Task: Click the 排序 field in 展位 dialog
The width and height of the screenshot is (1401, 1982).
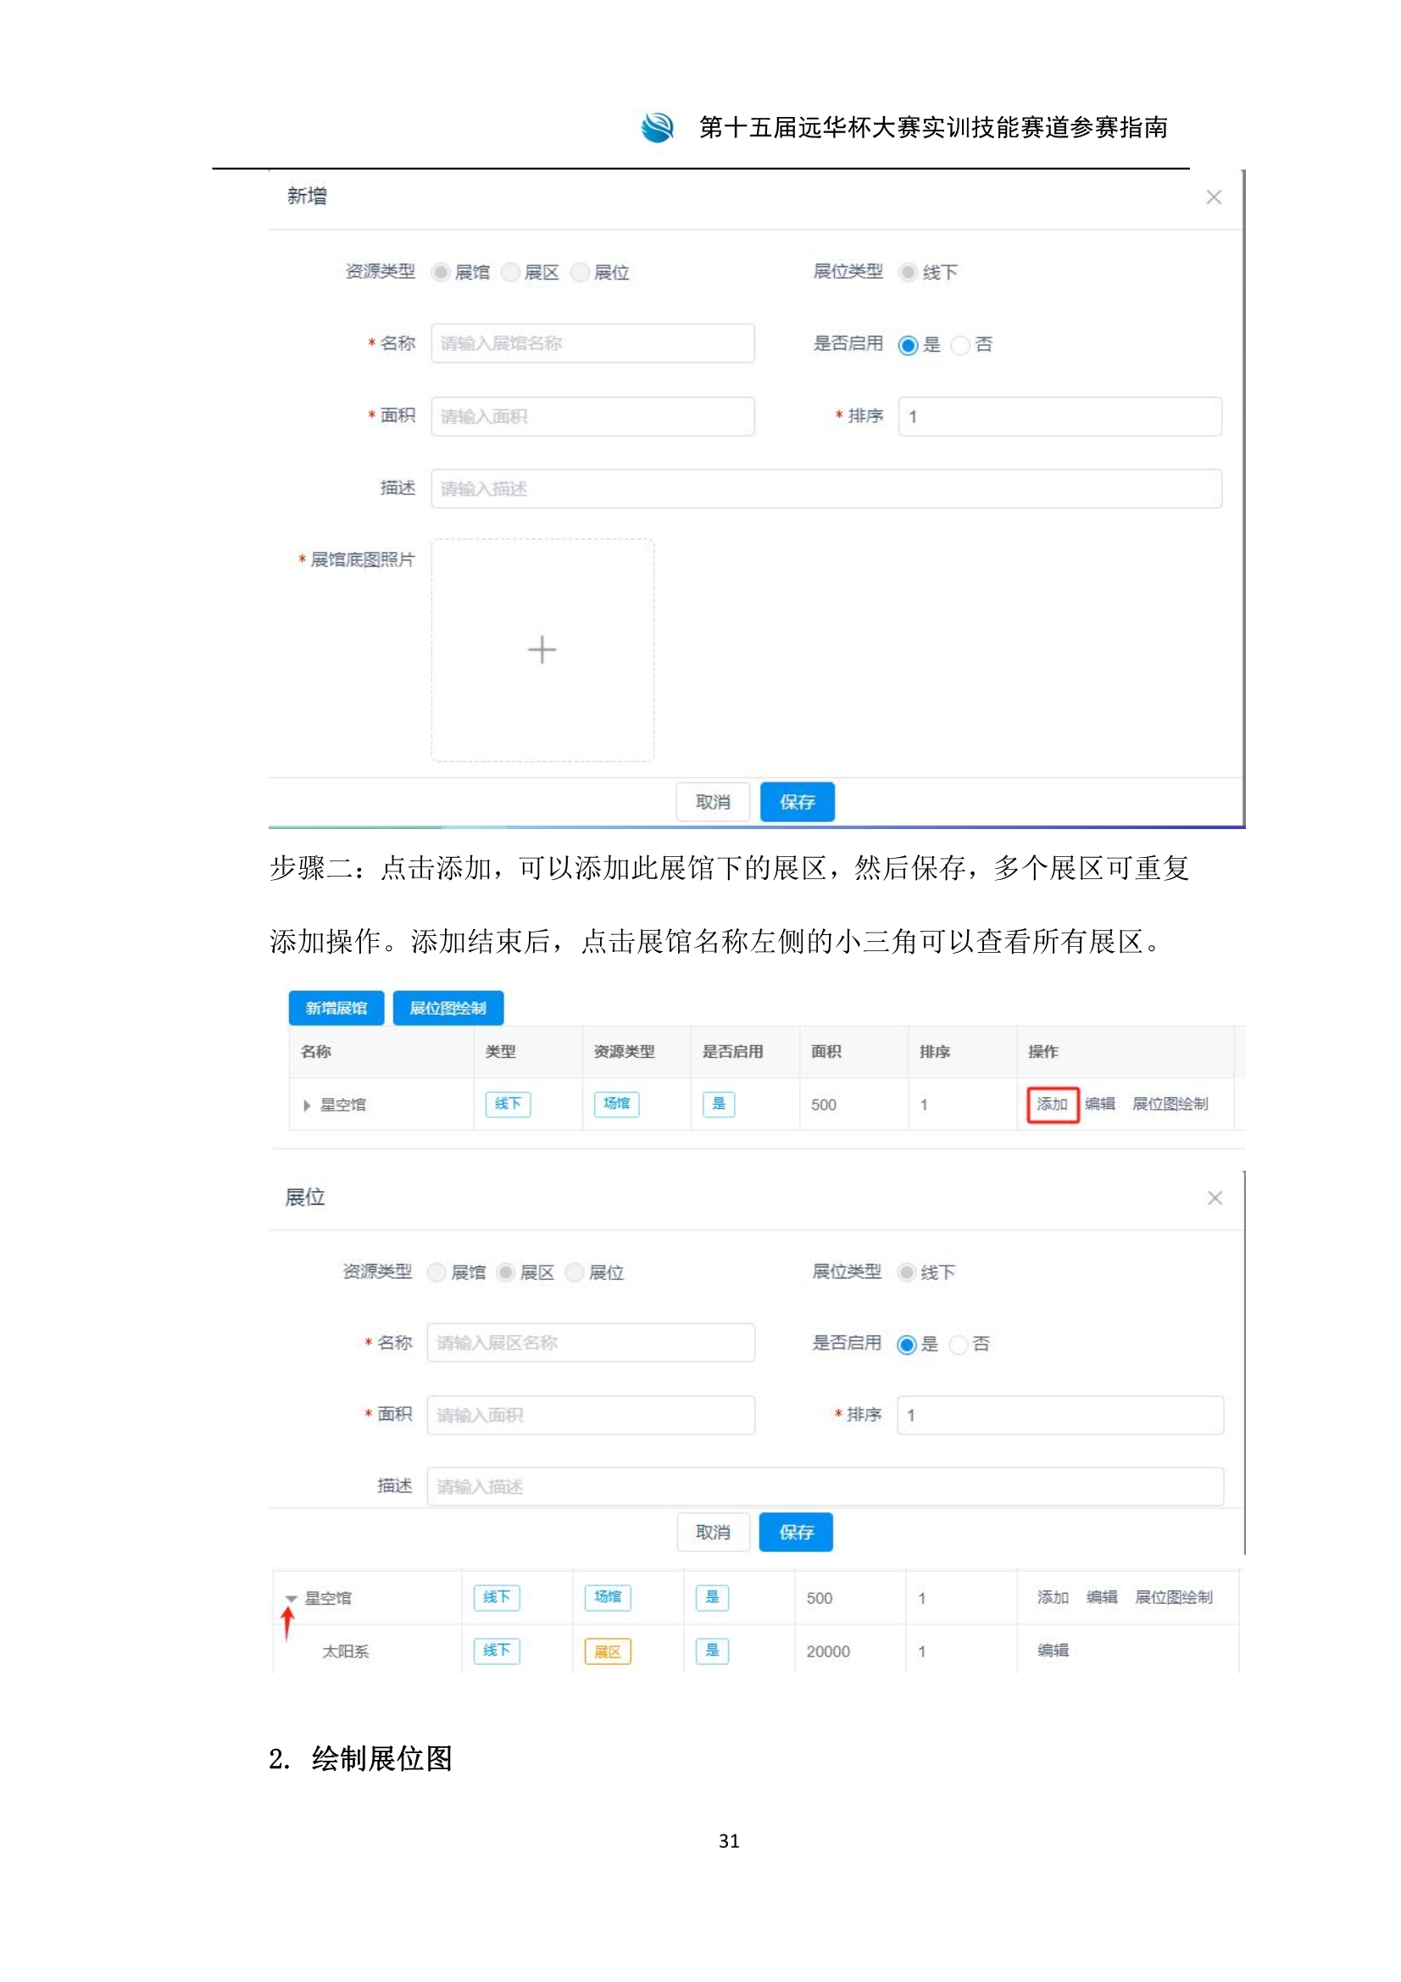Action: click(x=1060, y=1415)
